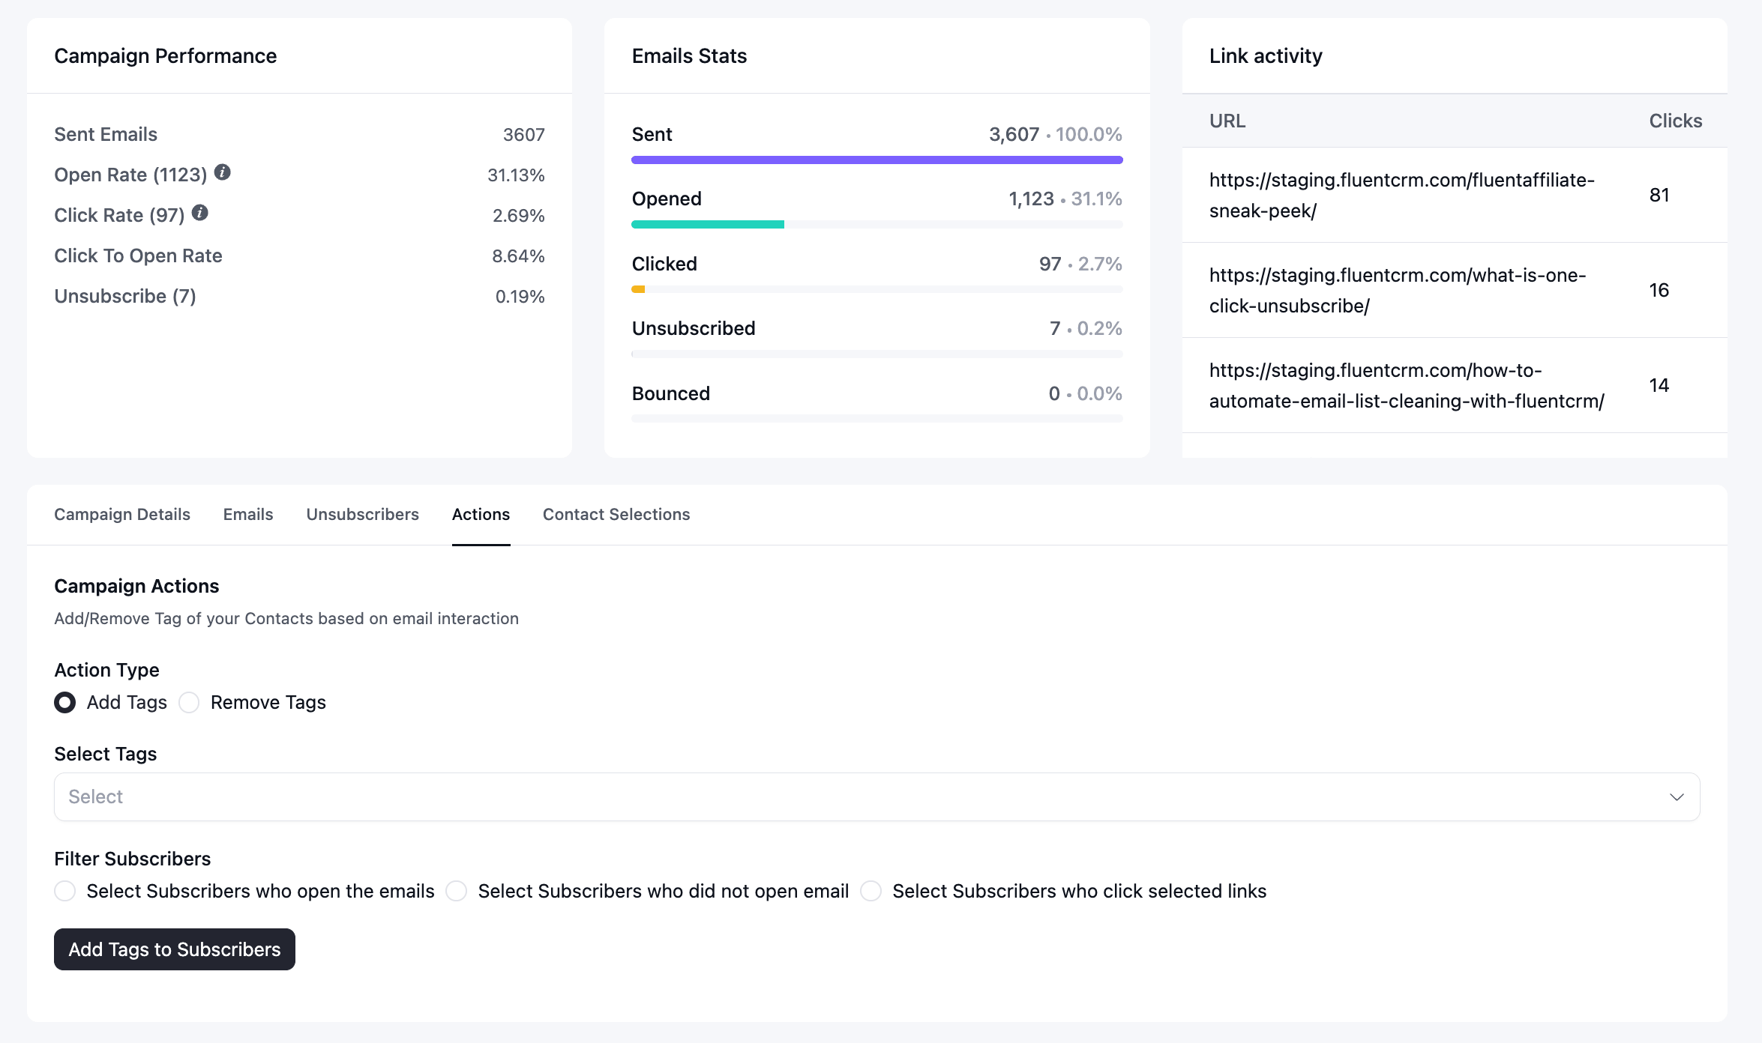Go to the Unsubscribers tab
The width and height of the screenshot is (1762, 1043).
tap(363, 514)
